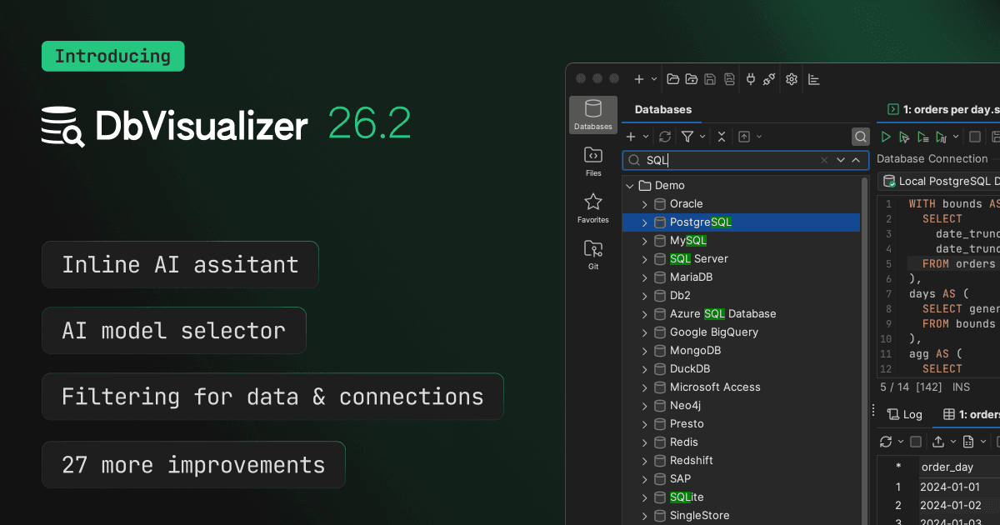The height and width of the screenshot is (525, 1000).
Task: Select Redshift connection
Action: tap(692, 460)
